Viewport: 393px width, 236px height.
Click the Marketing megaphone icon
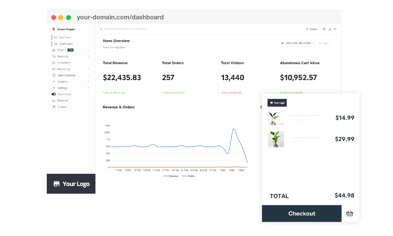(x=53, y=69)
